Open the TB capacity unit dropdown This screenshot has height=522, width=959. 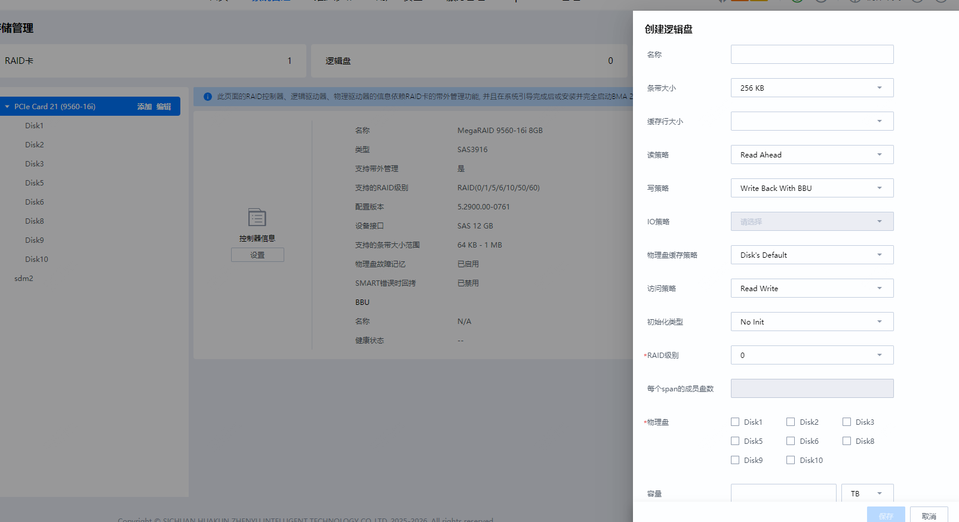pyautogui.click(x=868, y=493)
